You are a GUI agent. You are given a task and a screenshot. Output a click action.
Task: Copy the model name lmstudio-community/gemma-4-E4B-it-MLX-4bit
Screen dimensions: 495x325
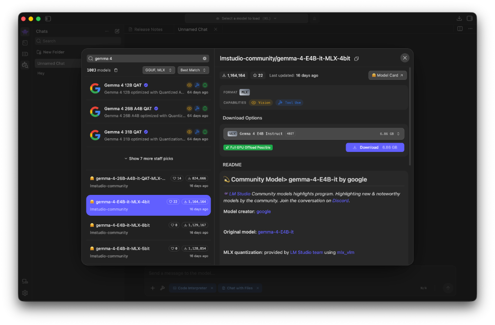356,59
